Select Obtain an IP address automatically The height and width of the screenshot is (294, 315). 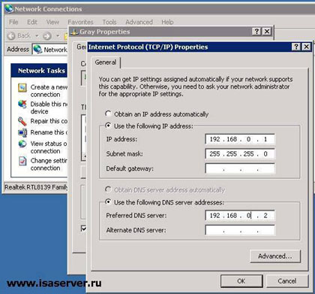coord(108,114)
